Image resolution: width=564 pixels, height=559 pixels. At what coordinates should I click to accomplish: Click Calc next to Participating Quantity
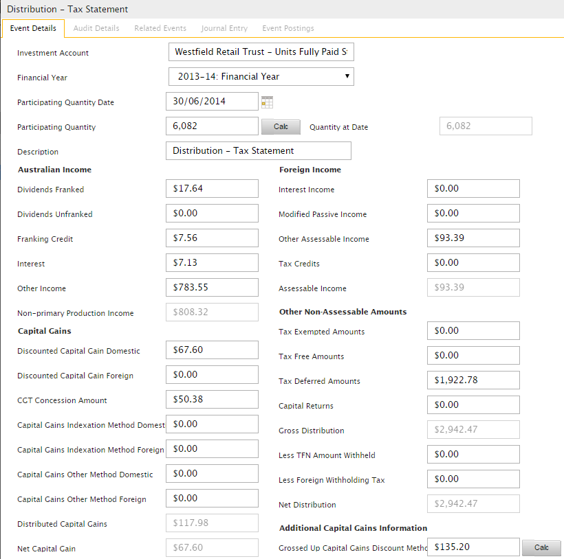click(x=281, y=126)
